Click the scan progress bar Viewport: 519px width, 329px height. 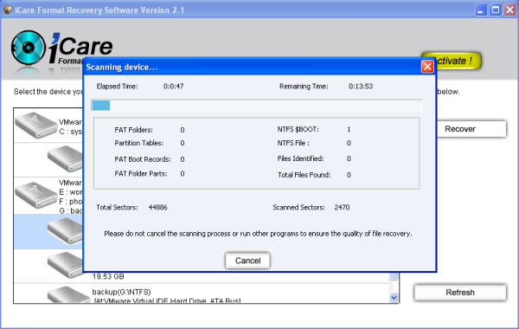coord(257,106)
